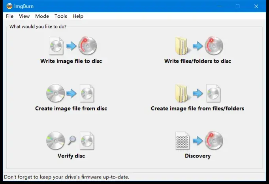
Task: Open the Mode menu
Action: [x=42, y=16]
